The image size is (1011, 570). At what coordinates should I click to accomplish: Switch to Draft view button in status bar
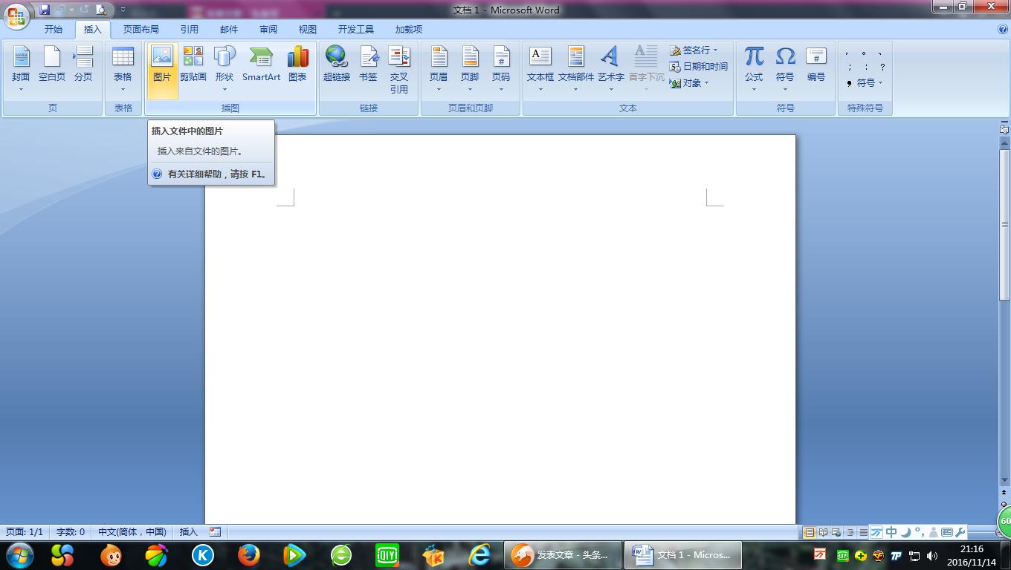pyautogui.click(x=863, y=532)
